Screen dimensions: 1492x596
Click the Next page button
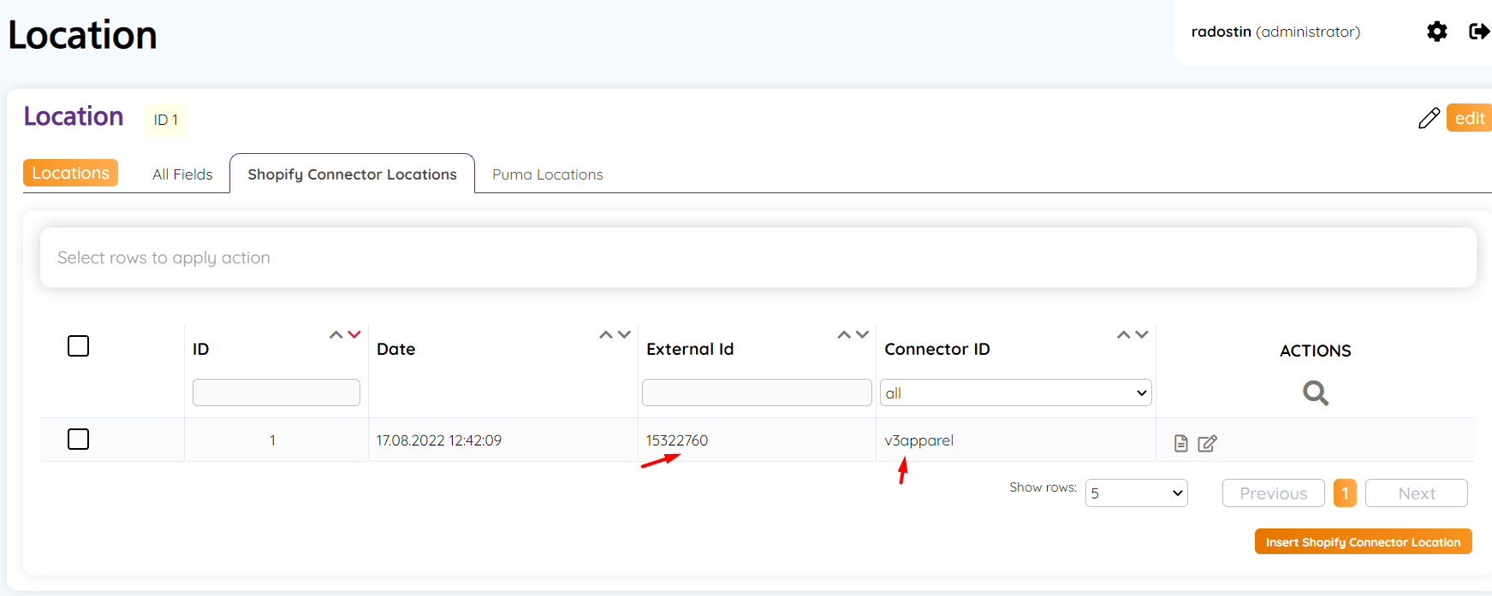1417,493
